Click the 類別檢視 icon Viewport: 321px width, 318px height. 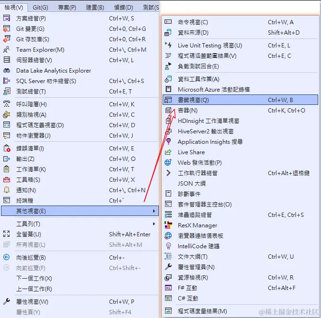point(7,114)
